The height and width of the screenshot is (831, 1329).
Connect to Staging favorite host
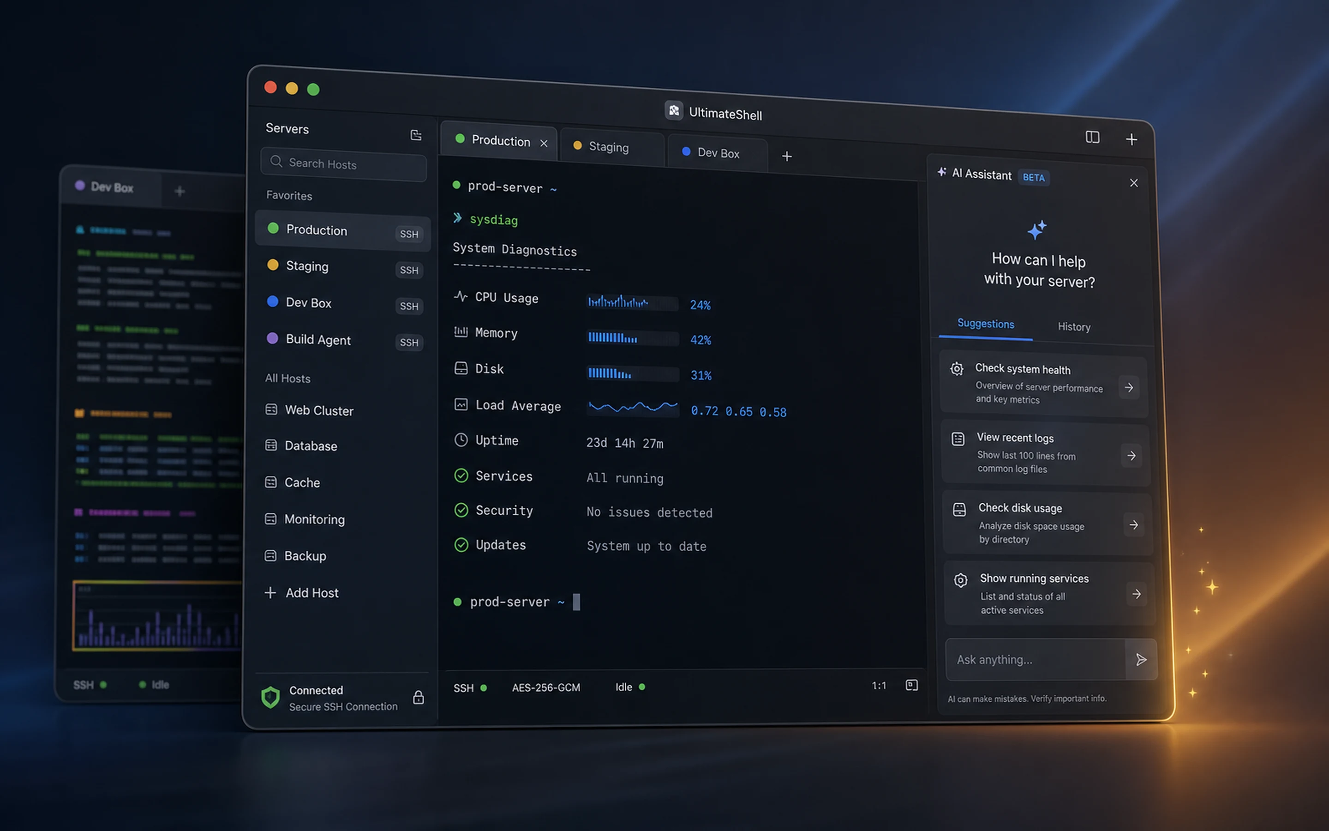tap(343, 267)
